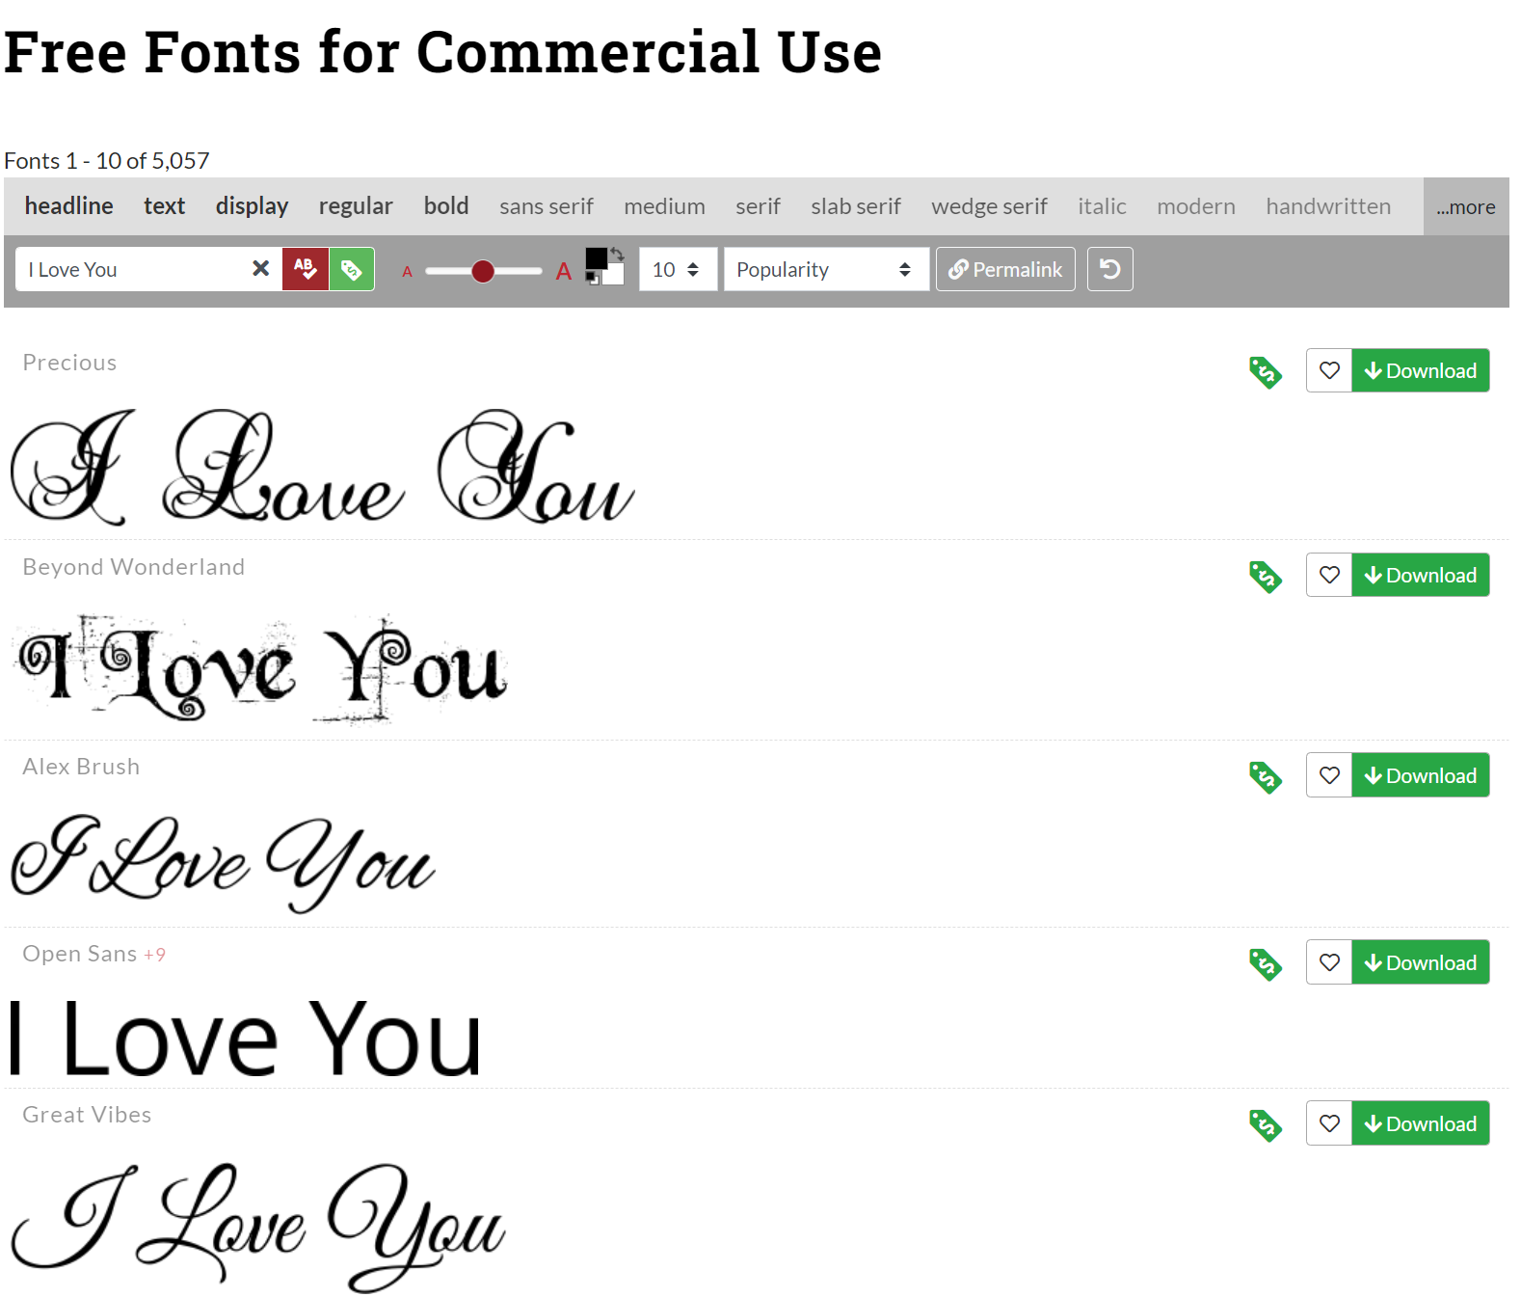Move the font size slider handle
1521x1297 pixels.
pyautogui.click(x=483, y=271)
